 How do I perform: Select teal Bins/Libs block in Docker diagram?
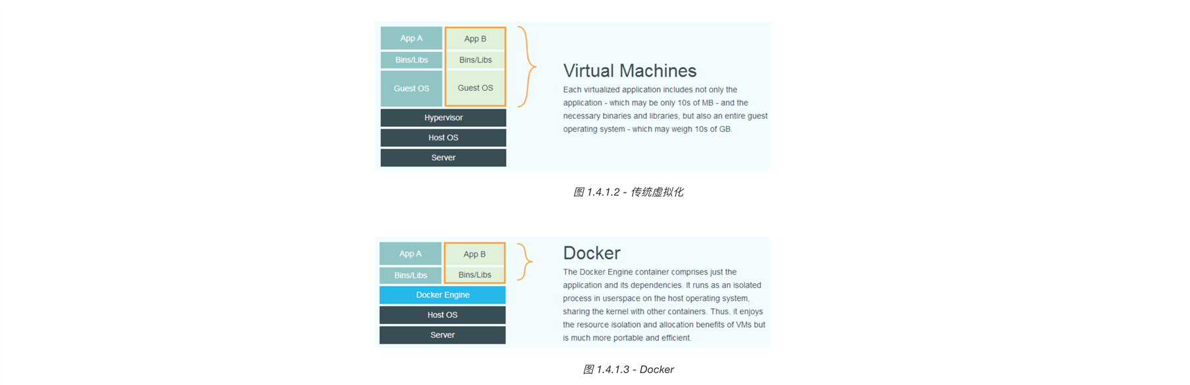(410, 275)
